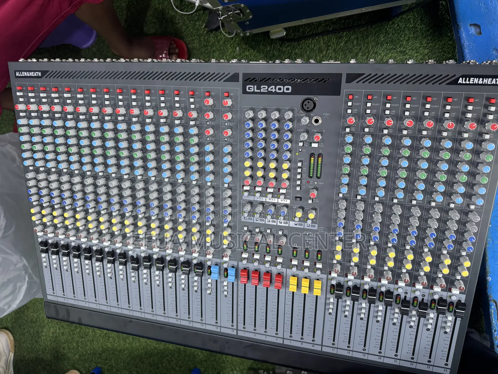Viewport: 498px width, 374px height.
Task: Tap the PHONES headphone jack socket
Action: click(x=317, y=120)
